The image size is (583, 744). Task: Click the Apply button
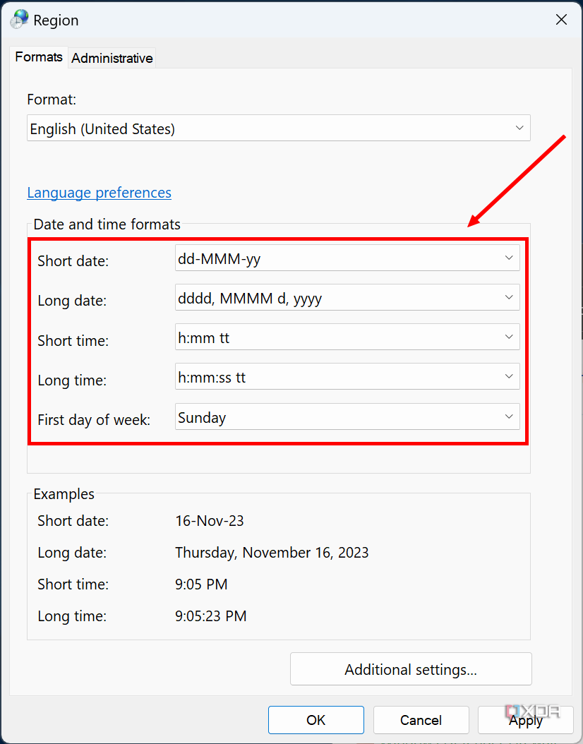coord(526,720)
